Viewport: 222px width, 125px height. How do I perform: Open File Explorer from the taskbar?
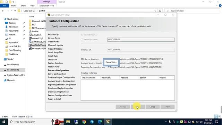click(x=68, y=122)
